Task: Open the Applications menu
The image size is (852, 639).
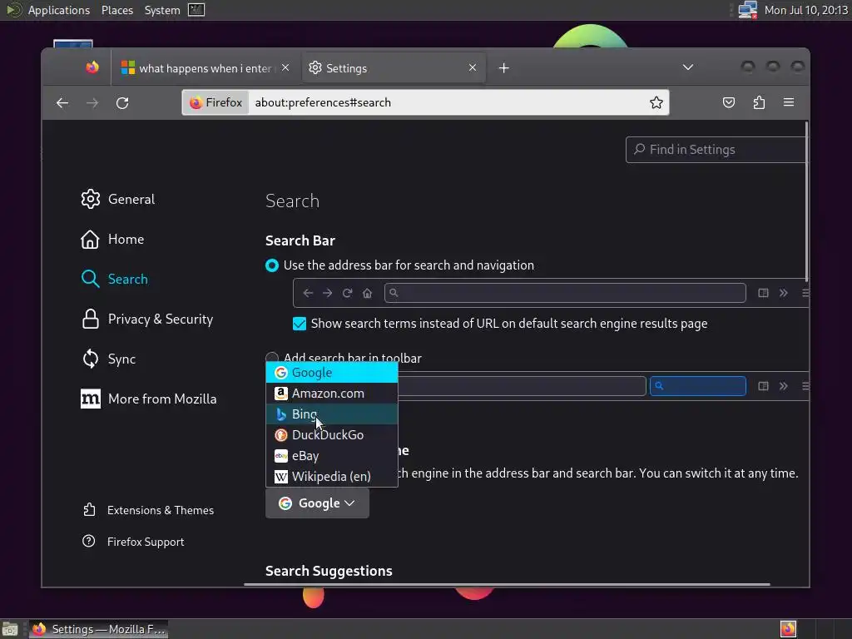Action: pos(59,10)
